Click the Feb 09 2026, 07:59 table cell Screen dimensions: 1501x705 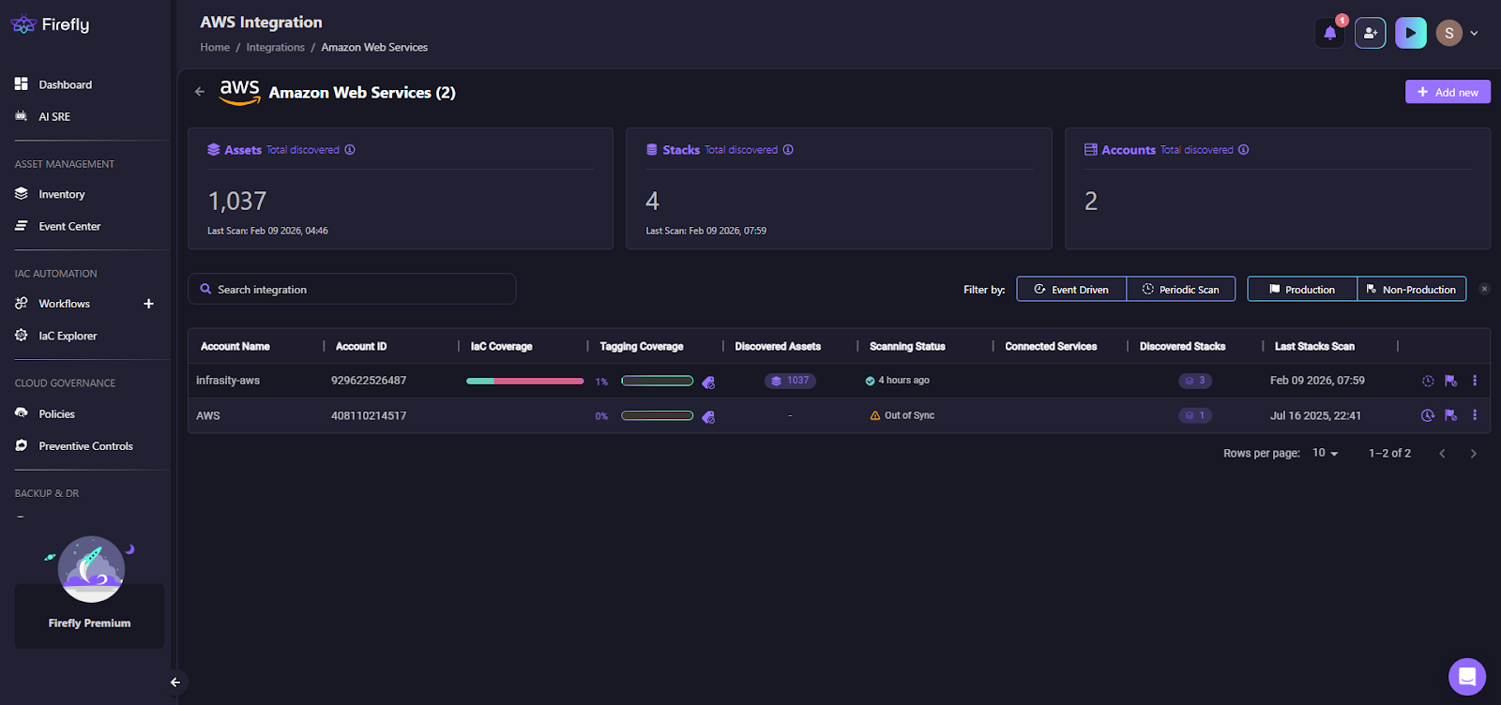tap(1317, 381)
